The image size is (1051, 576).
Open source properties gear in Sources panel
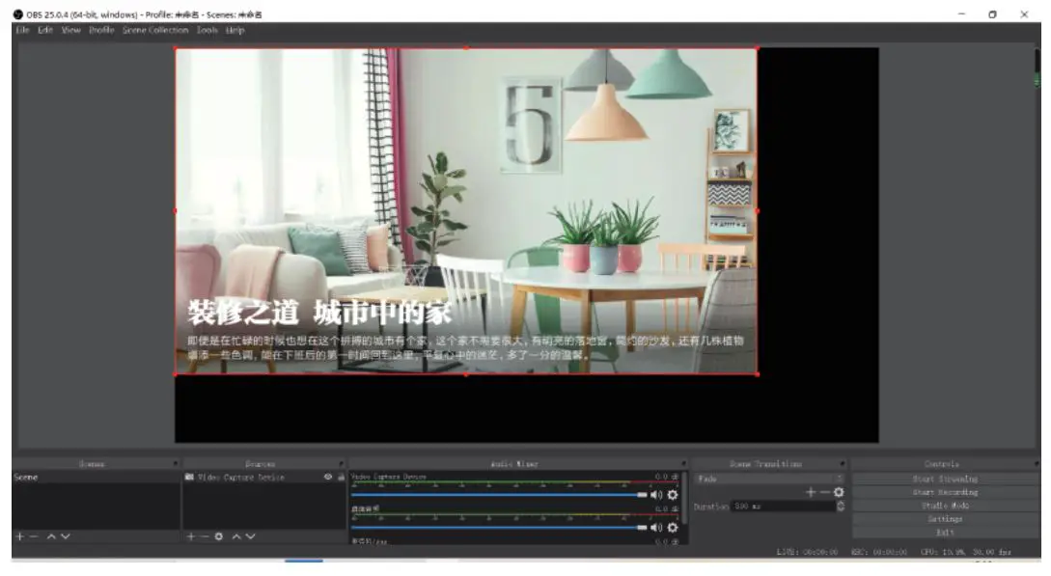(x=219, y=536)
